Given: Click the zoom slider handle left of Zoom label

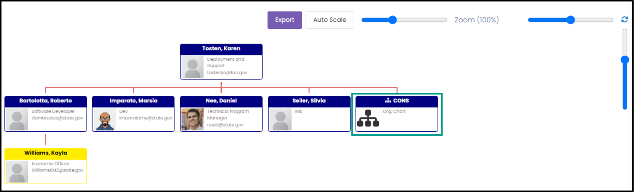Looking at the screenshot, I should 393,20.
